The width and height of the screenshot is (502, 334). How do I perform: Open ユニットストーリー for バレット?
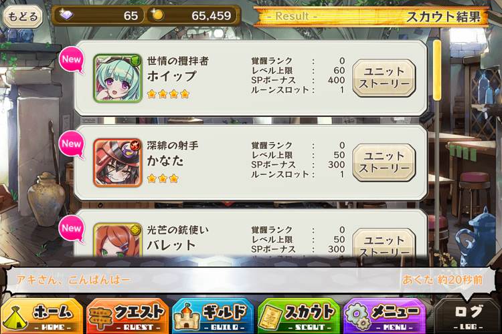[384, 242]
